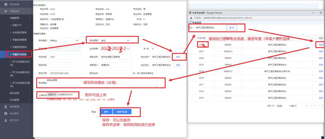Click the globe icon in popup title bar
Screen dimensions: 325x139
tap(190, 13)
